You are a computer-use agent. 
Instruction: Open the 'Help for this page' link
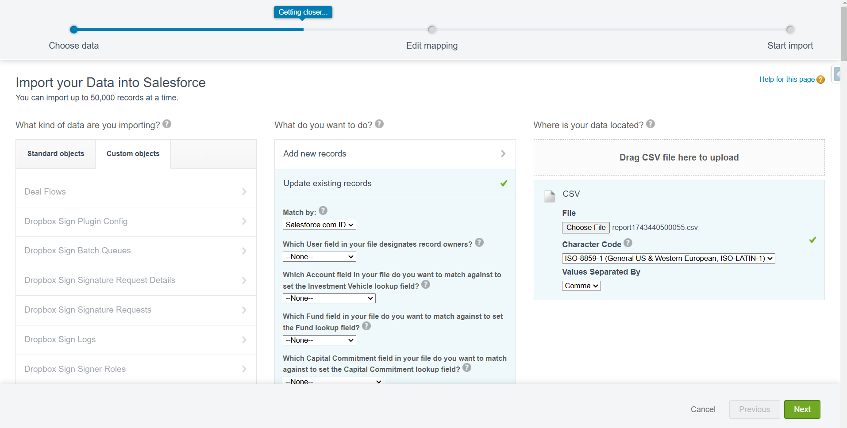(x=787, y=80)
